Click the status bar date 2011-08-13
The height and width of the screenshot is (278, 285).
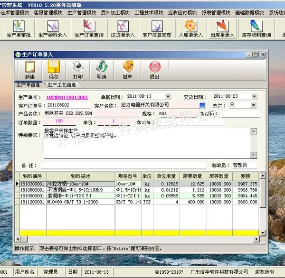tap(96, 272)
